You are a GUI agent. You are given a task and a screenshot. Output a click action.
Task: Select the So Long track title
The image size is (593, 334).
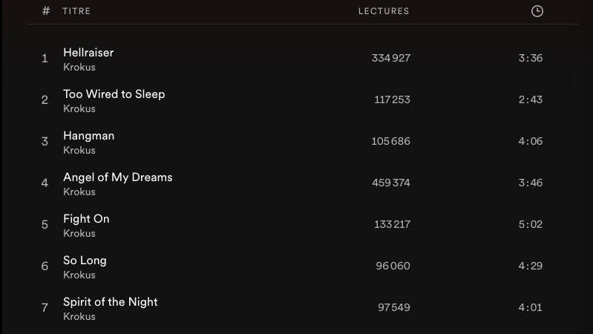[x=85, y=261]
